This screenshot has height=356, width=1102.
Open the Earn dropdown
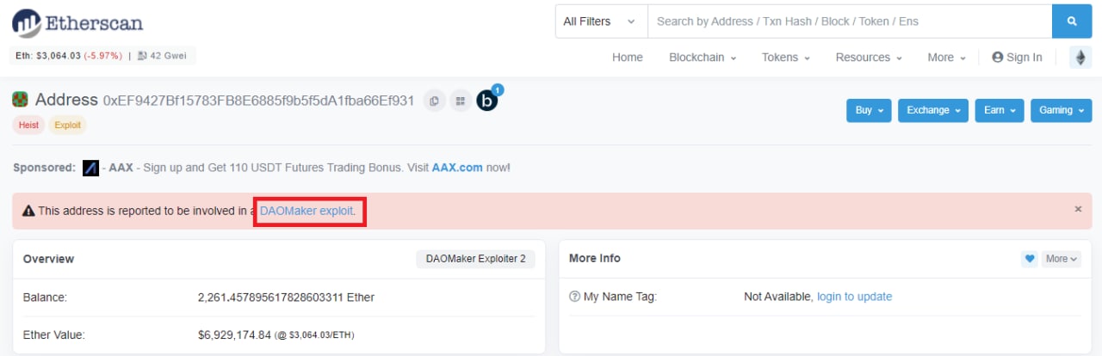tap(1000, 110)
